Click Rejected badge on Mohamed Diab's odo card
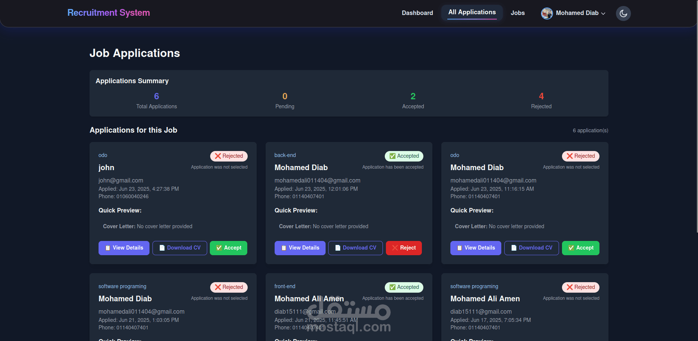Screen dimensions: 698x341 tap(581, 156)
